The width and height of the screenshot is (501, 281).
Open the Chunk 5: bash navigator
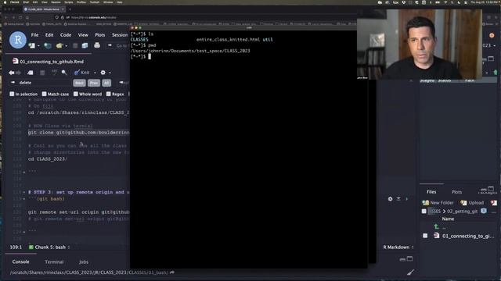coord(49,247)
